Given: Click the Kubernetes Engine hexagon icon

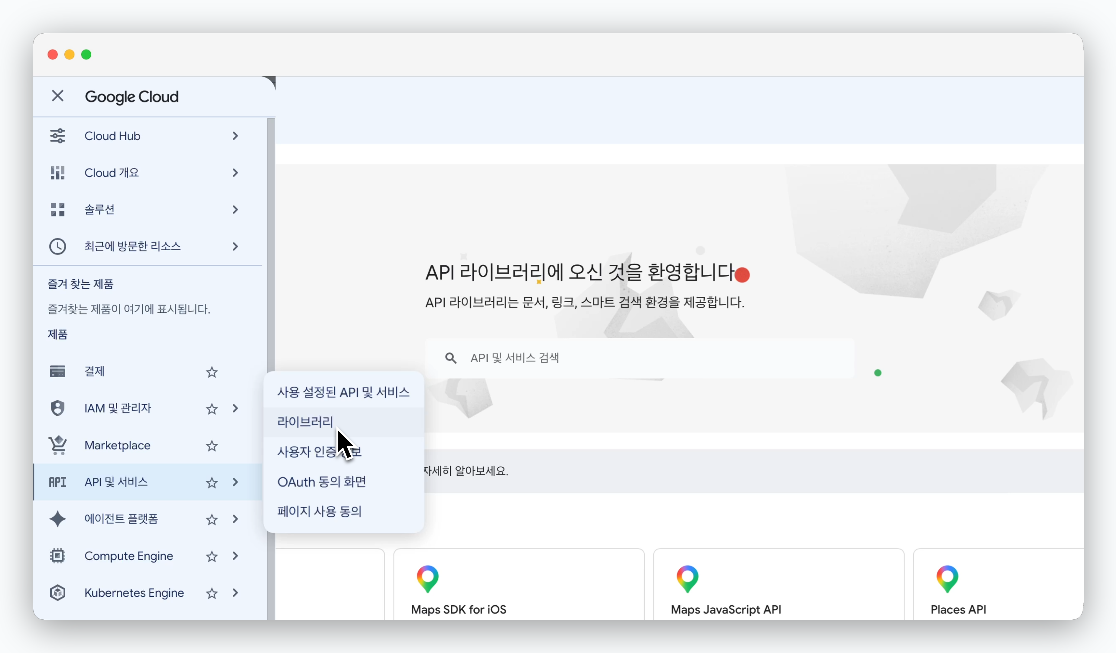Looking at the screenshot, I should [x=57, y=593].
